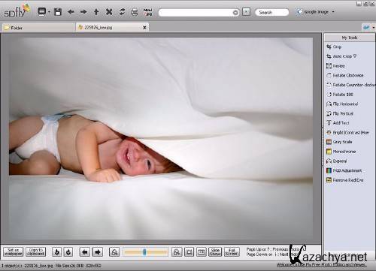Click the X delete icon in toolbar

pyautogui.click(x=109, y=12)
